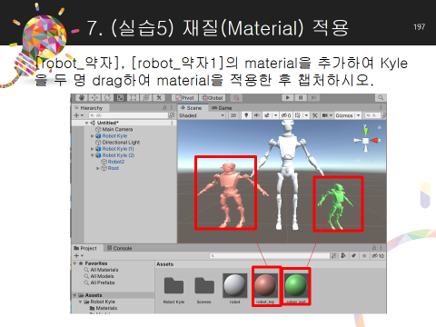
Task: Select the Scale tool
Action: pos(120,98)
